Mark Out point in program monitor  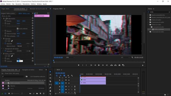click(86, 65)
